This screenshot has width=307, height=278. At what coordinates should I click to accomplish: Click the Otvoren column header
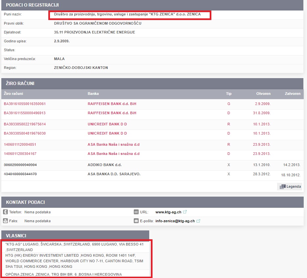point(263,94)
